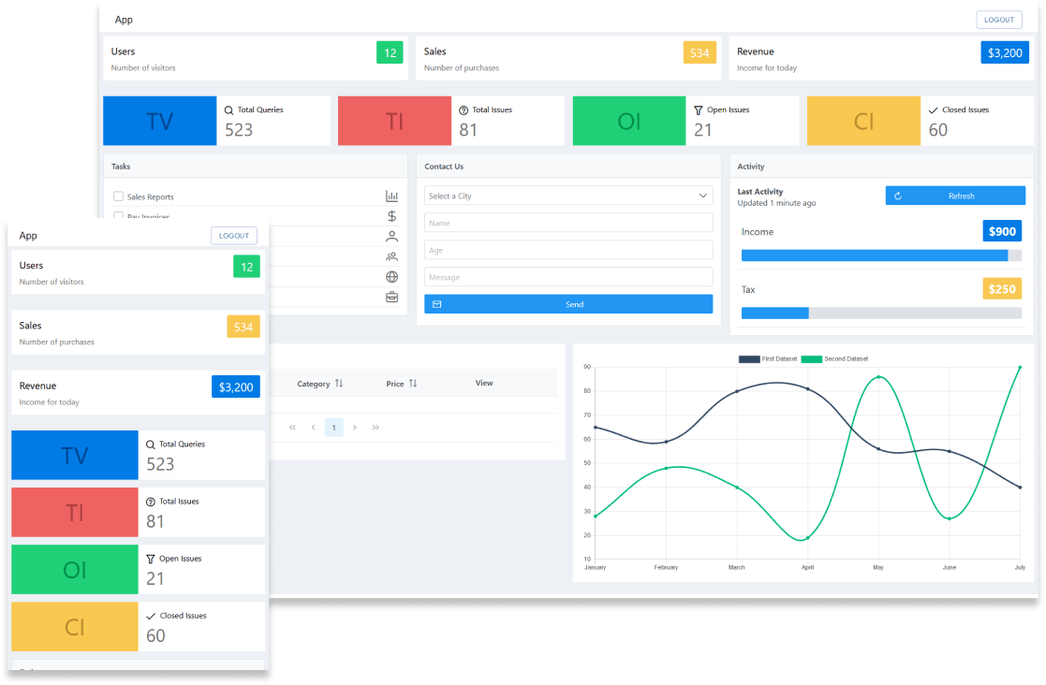Screen dimensions: 1046x685
Task: Click the App title in mobile view
Action: (x=28, y=235)
